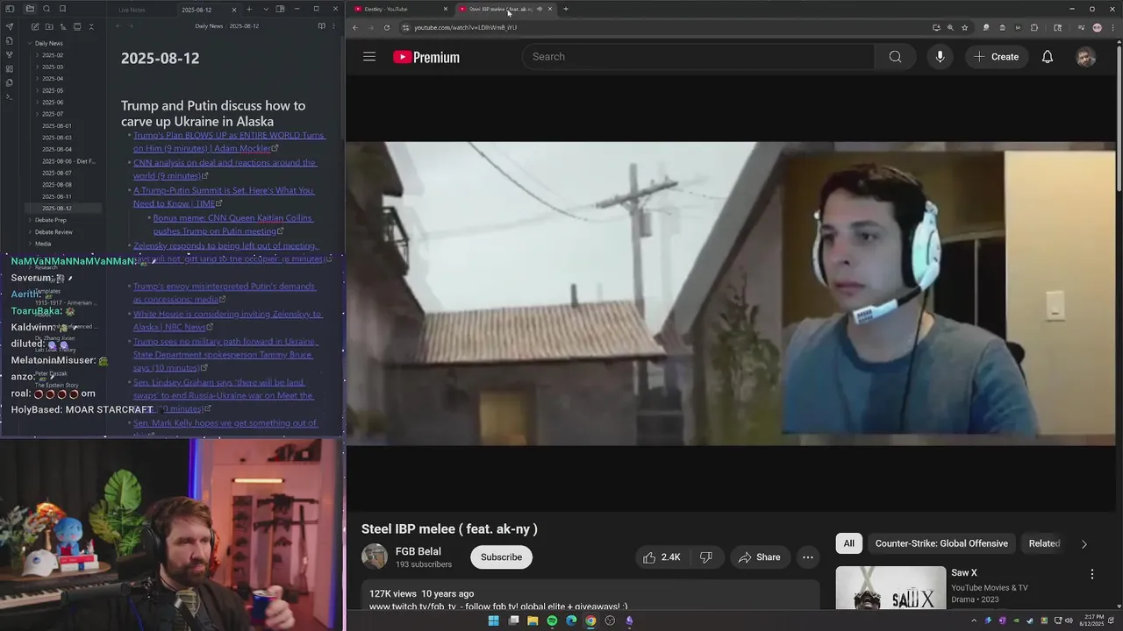Select the Related filter chip

(1044, 543)
